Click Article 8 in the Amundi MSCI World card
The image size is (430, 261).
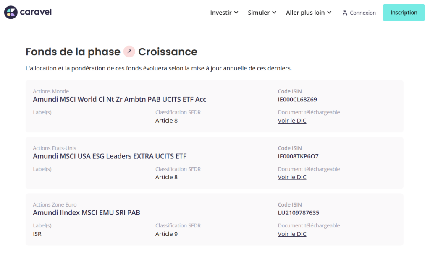166,121
